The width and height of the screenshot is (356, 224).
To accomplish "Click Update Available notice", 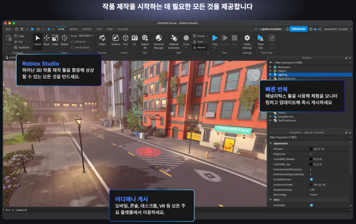I will click(270, 29).
